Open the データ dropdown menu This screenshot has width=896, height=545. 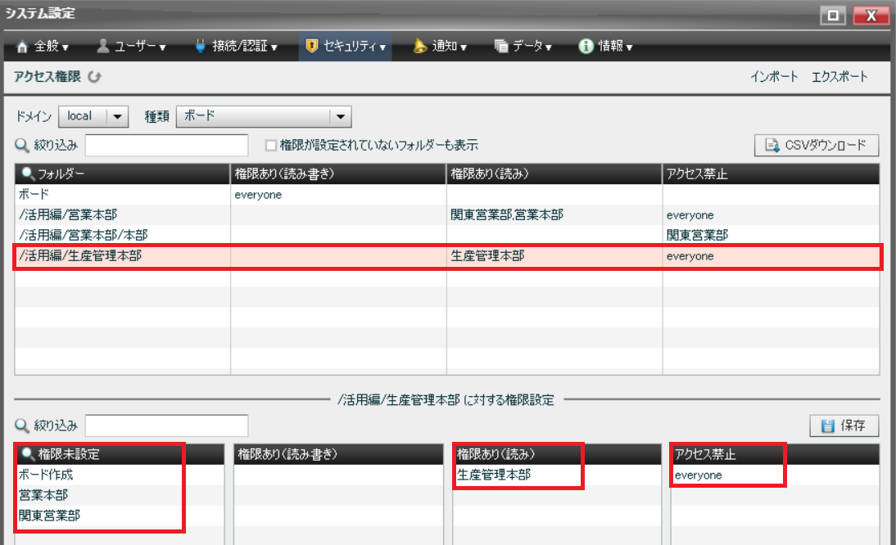tap(523, 47)
